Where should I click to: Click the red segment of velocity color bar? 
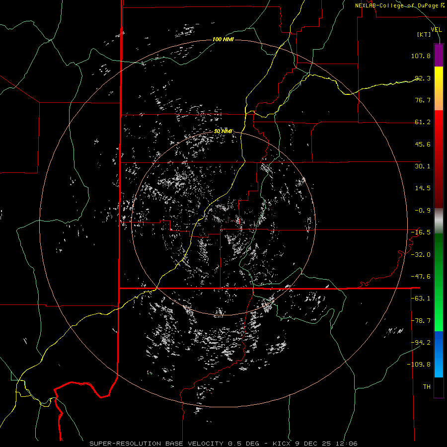(x=439, y=159)
